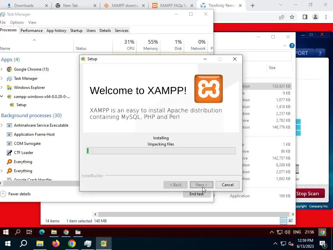This screenshot has height=250, width=333.
Task: Sort processes by Memory column
Action: [148, 45]
